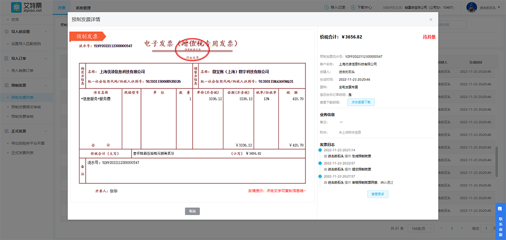Click the 预制发票 orange ribbon badge
The height and width of the screenshot is (240, 506).
(x=88, y=36)
